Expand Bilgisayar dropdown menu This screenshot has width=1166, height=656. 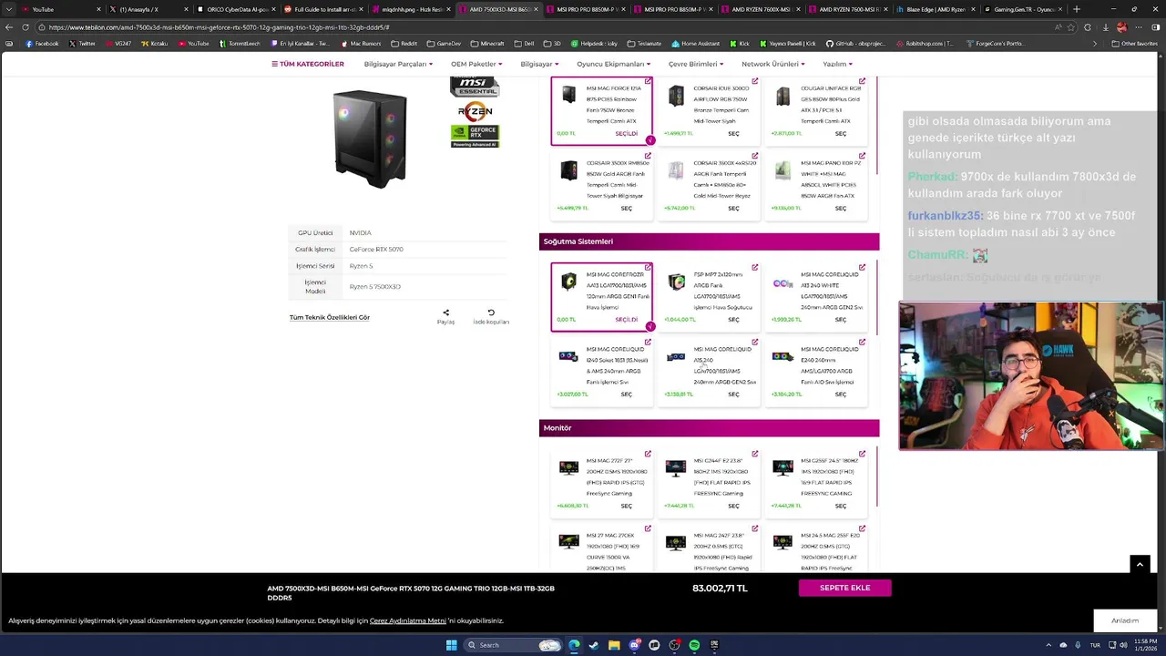tap(539, 64)
